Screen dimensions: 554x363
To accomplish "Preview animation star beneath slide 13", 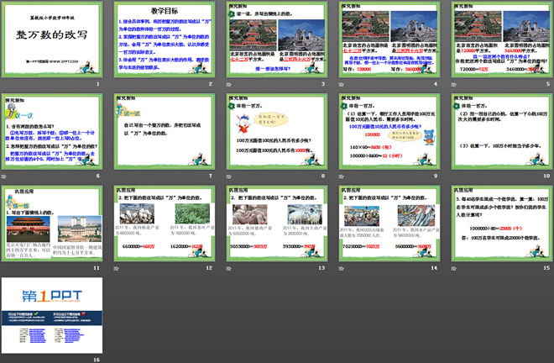I will point(230,268).
